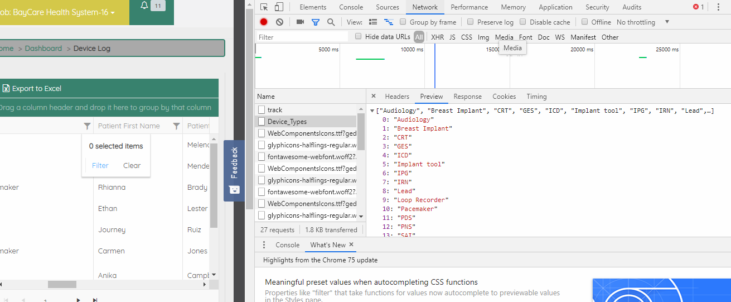Go to next grid page arrow

79,300
